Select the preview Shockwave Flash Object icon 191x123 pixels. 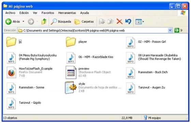coord(71,72)
